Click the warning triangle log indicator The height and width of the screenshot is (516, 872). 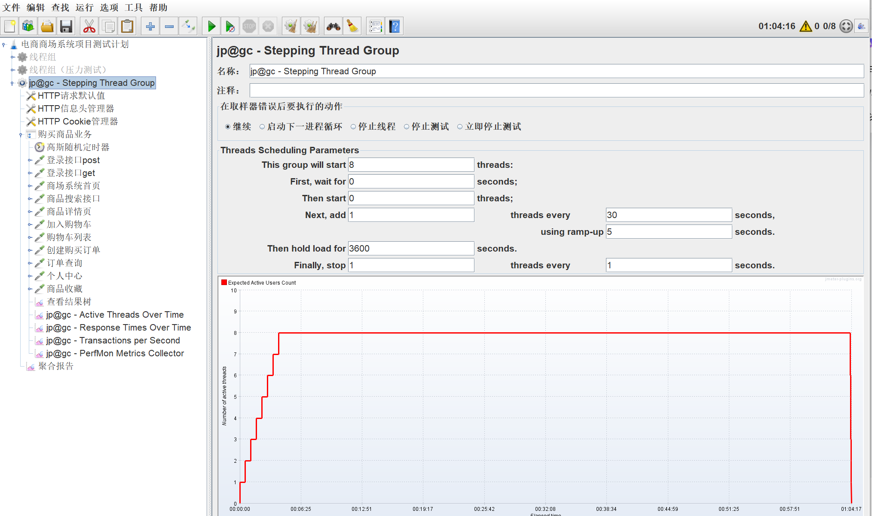(806, 26)
